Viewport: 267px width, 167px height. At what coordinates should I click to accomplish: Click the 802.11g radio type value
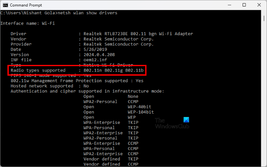coord(114,70)
